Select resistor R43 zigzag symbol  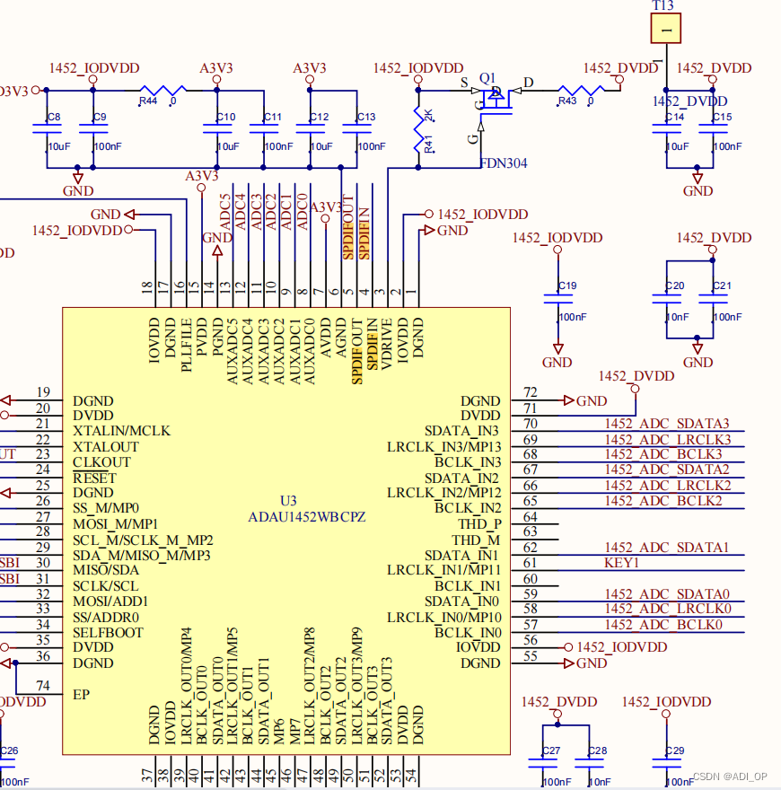click(x=581, y=91)
